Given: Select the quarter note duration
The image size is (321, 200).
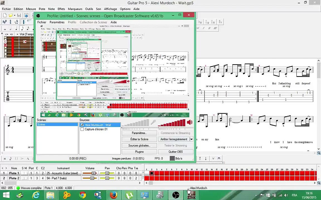Looking at the screenshot, I should 16,29.
